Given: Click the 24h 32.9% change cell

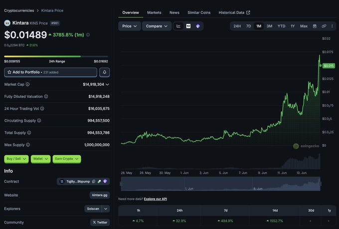Looking at the screenshot, I should tap(179, 221).
